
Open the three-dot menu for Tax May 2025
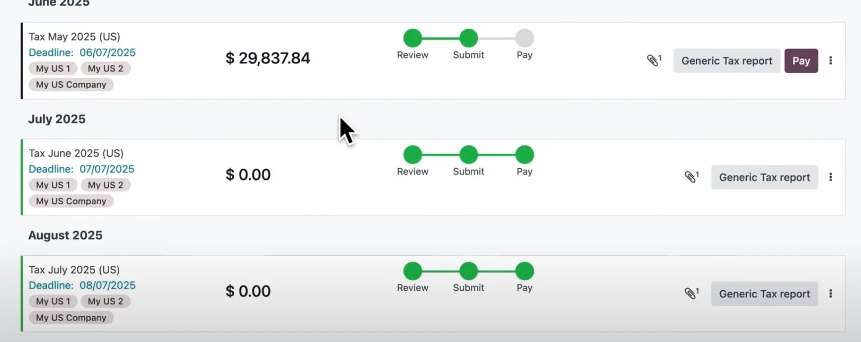click(830, 60)
